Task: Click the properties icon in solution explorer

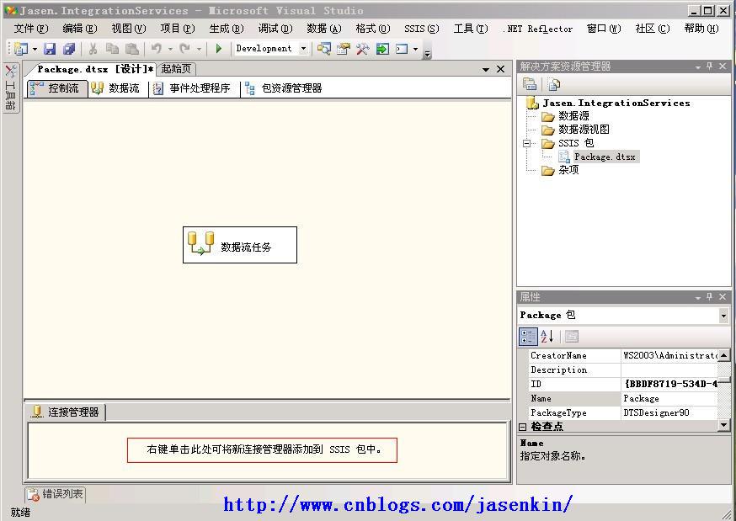Action: [530, 84]
